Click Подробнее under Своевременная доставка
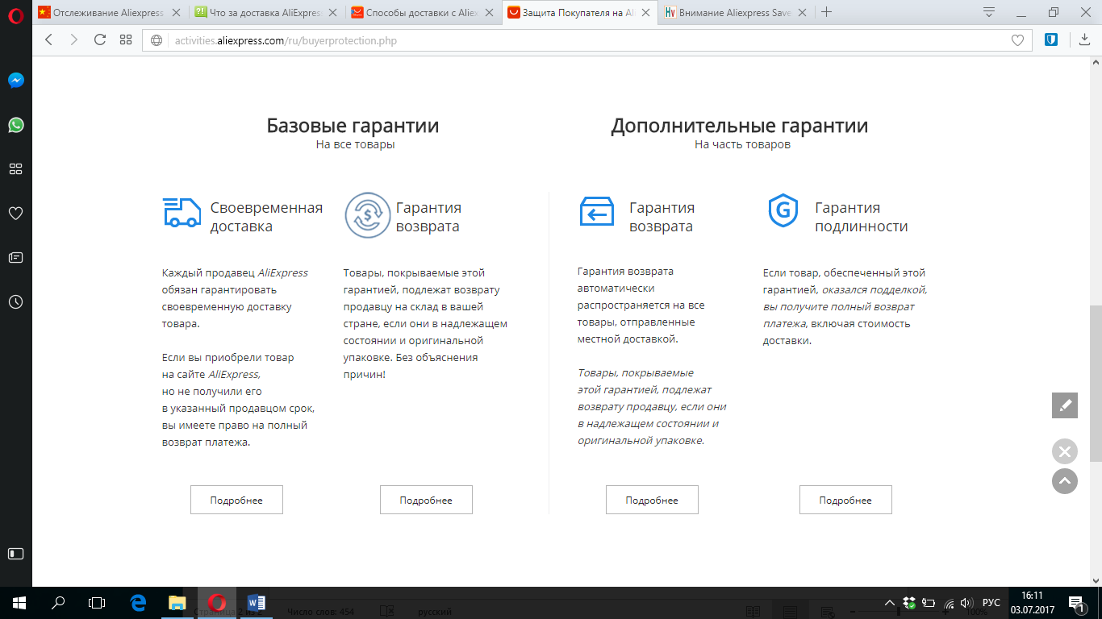1102x619 pixels. pos(236,500)
